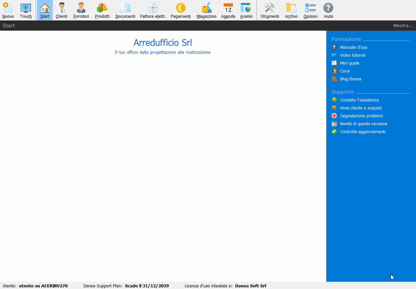Image resolution: width=416 pixels, height=289 pixels.
Task: Click the 'Utente:' status bar label
Action: pos(10,286)
